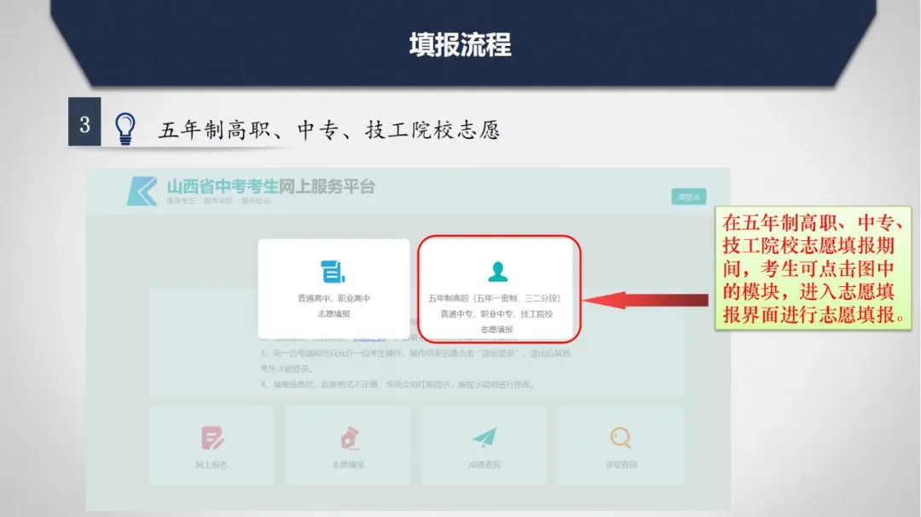Click the red pen 志愿填报 icon

pos(348,438)
